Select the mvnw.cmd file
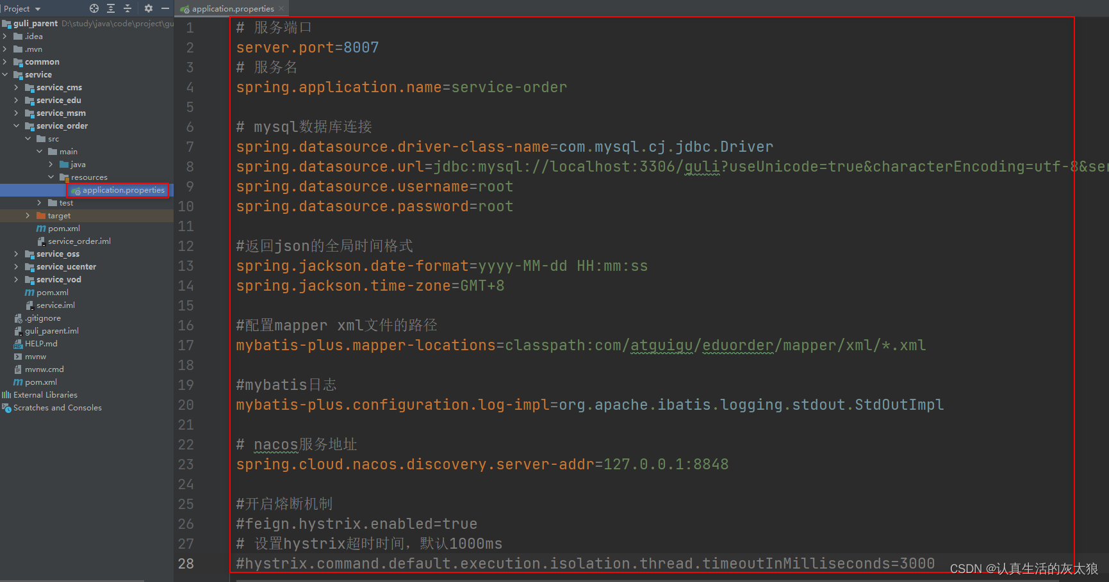1109x582 pixels. (44, 369)
